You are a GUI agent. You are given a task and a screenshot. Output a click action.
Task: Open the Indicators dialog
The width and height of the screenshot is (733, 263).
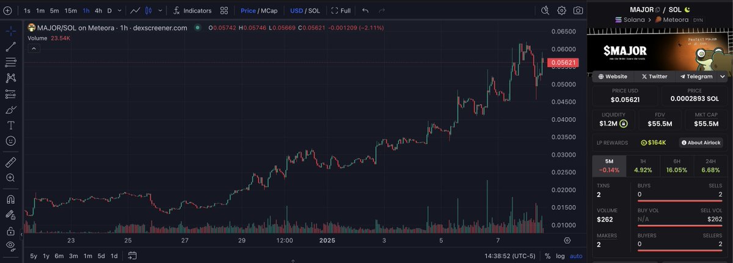(x=192, y=10)
